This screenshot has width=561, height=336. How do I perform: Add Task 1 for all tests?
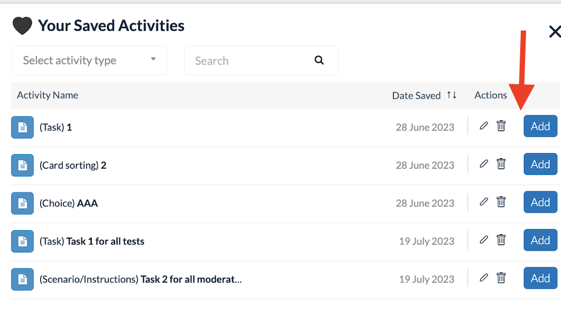click(540, 240)
